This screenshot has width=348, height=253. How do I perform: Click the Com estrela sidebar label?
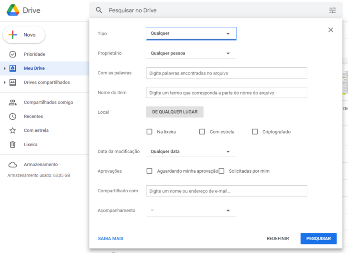[x=36, y=130]
